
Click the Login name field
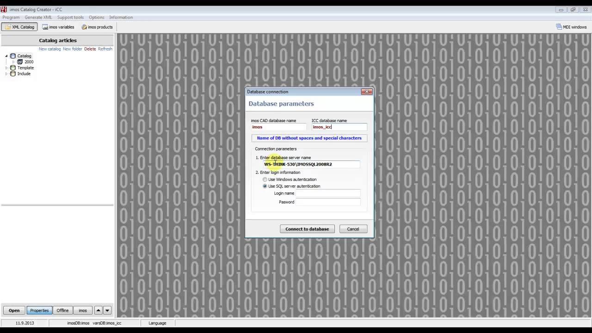coord(327,193)
